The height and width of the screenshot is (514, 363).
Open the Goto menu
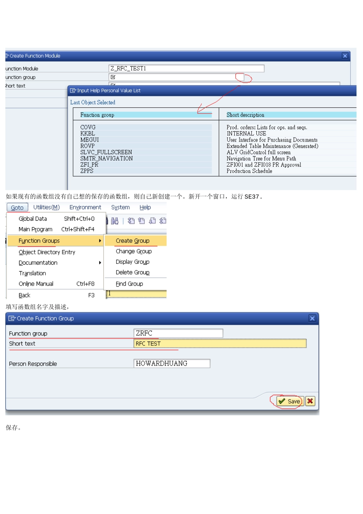[17, 208]
